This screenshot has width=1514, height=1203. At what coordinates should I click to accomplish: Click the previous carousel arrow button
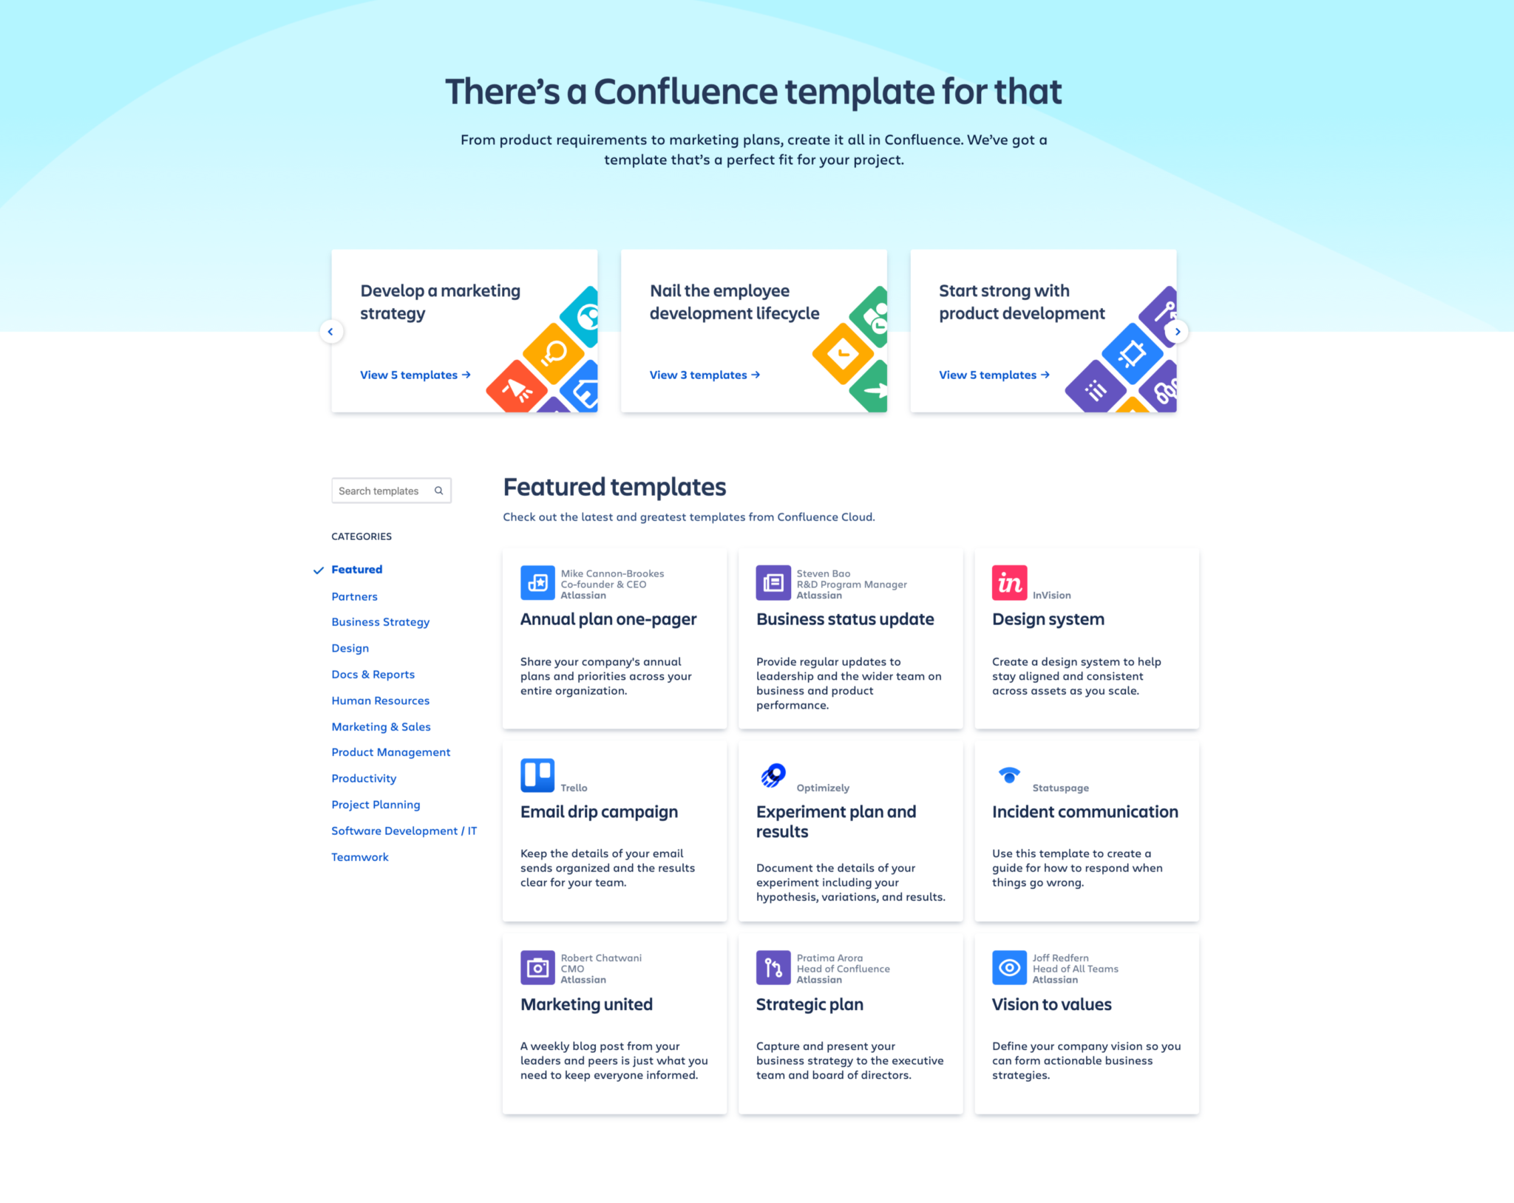click(330, 330)
